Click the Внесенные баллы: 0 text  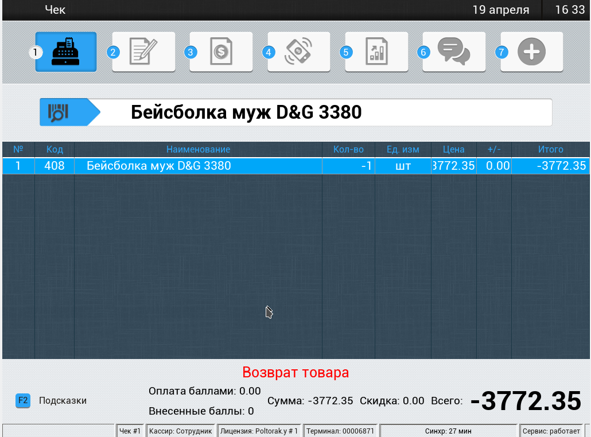tap(201, 411)
